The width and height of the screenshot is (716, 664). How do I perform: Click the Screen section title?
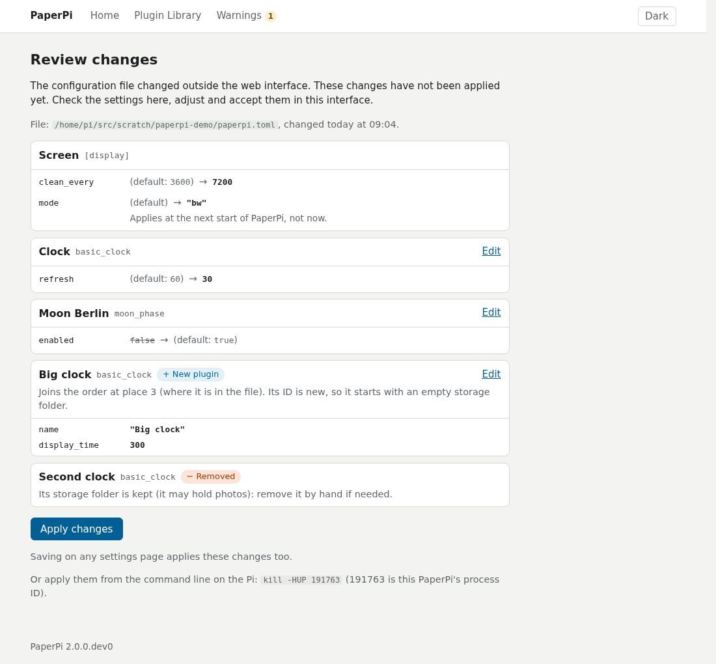tap(59, 156)
